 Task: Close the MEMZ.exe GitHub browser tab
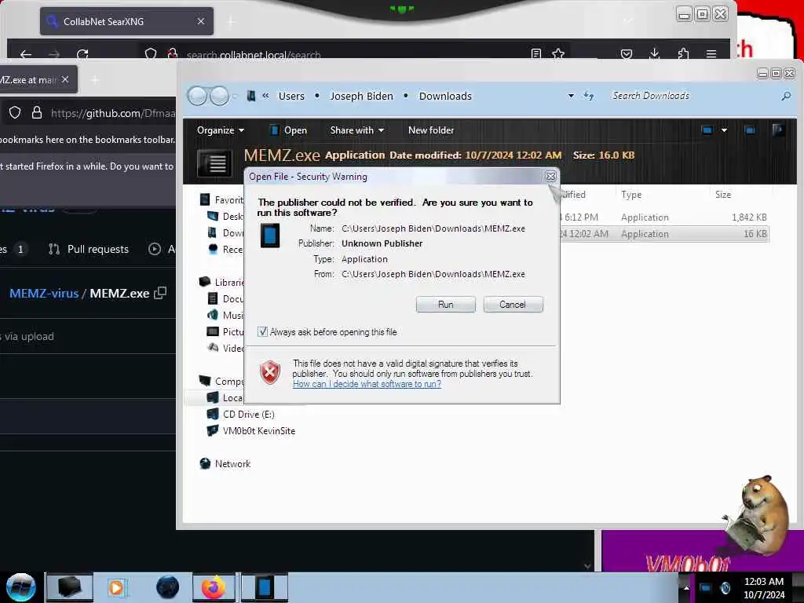[65, 79]
